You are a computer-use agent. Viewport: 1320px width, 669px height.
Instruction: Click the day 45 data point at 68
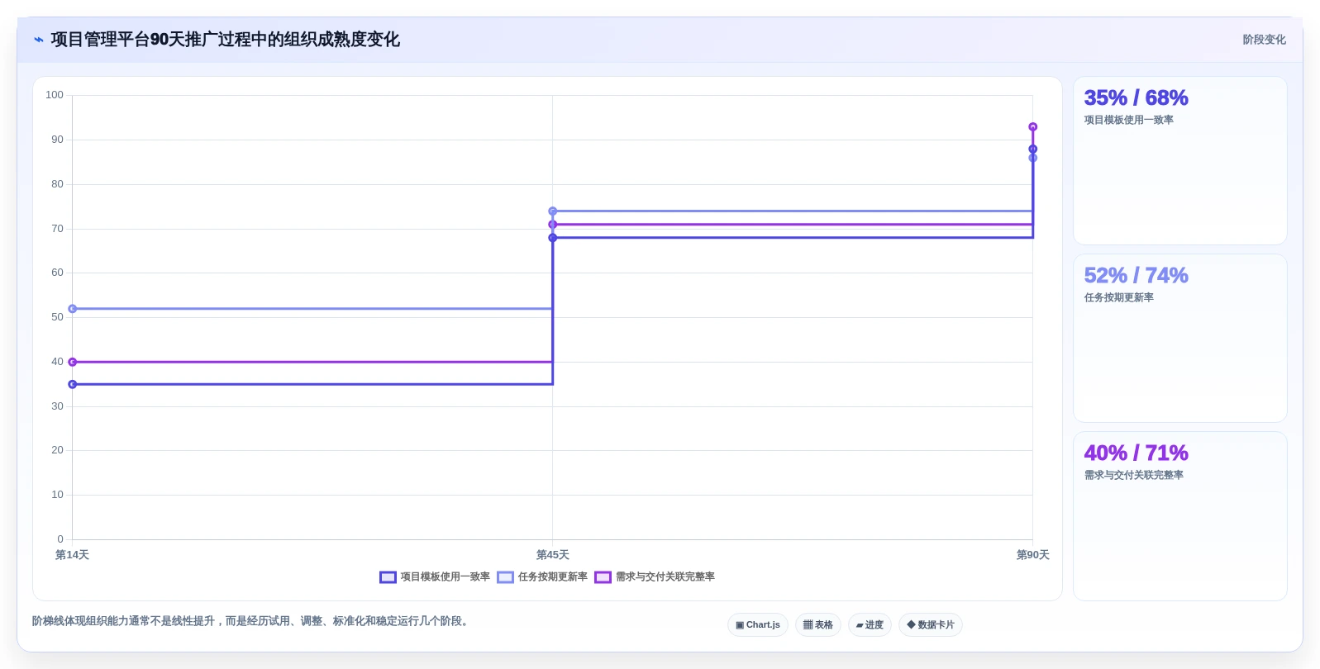553,238
